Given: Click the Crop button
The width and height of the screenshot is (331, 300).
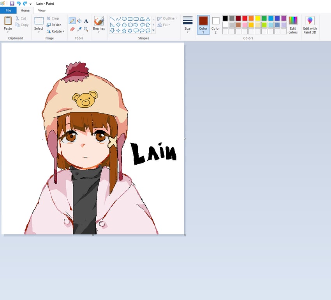Looking at the screenshot, I should [53, 18].
